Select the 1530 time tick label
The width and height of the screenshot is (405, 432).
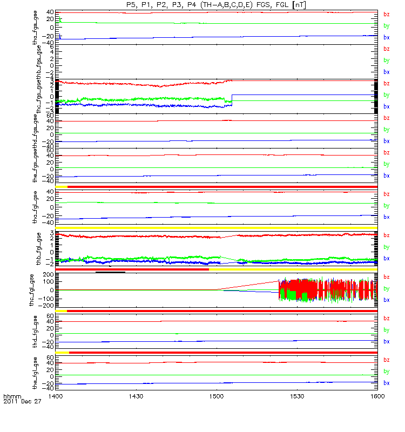(x=297, y=396)
